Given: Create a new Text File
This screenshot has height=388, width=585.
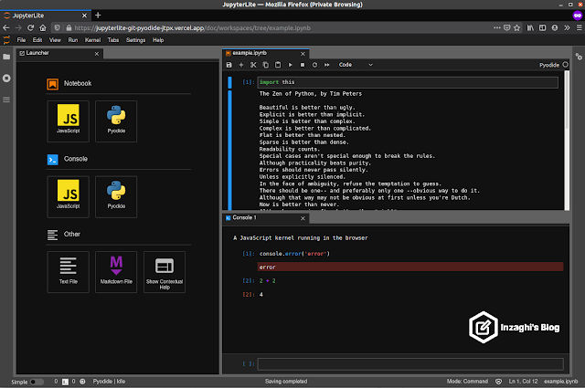Looking at the screenshot, I should (69, 272).
